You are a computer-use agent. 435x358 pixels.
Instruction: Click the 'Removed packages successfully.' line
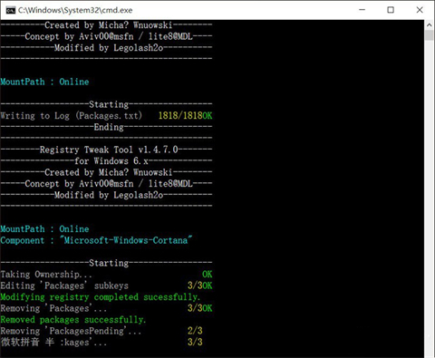pyautogui.click(x=73, y=320)
